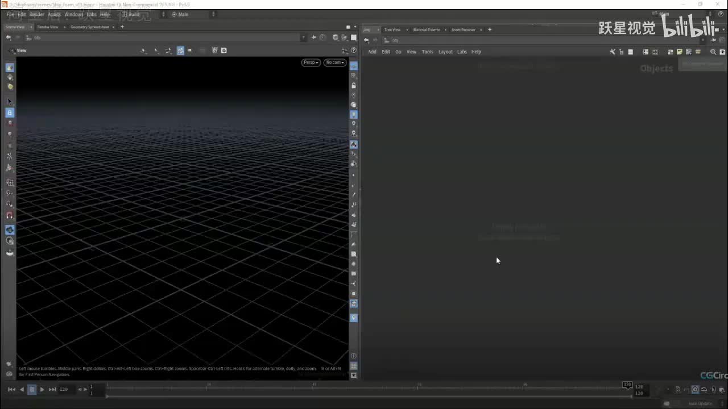Pin the scene view pane
This screenshot has width=728, height=409.
click(314, 37)
